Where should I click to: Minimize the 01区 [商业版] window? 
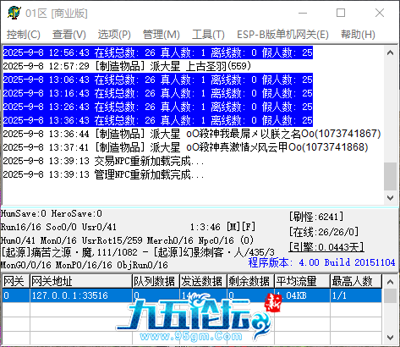point(303,13)
